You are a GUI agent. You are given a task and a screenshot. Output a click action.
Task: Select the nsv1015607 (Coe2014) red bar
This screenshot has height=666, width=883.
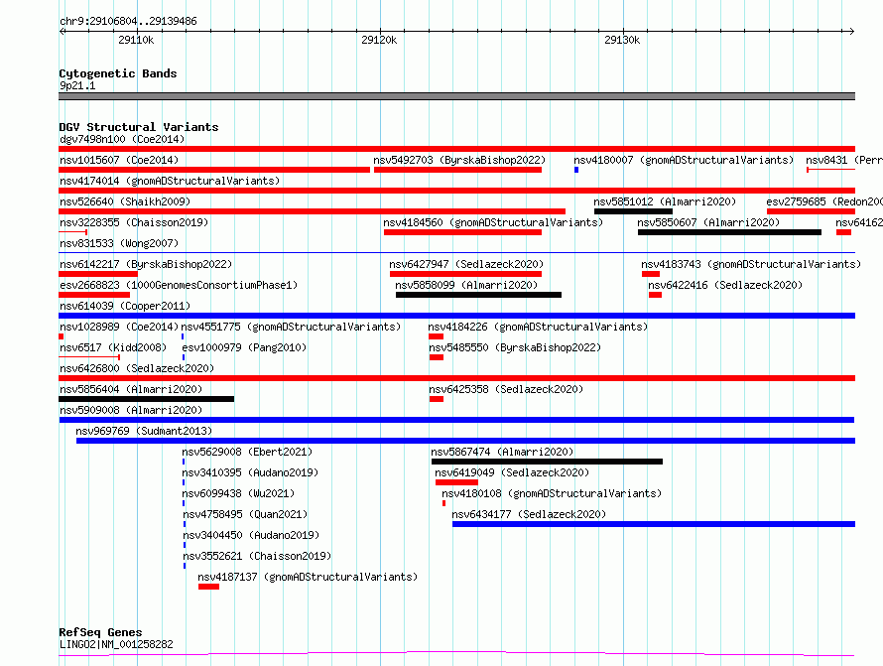[214, 170]
